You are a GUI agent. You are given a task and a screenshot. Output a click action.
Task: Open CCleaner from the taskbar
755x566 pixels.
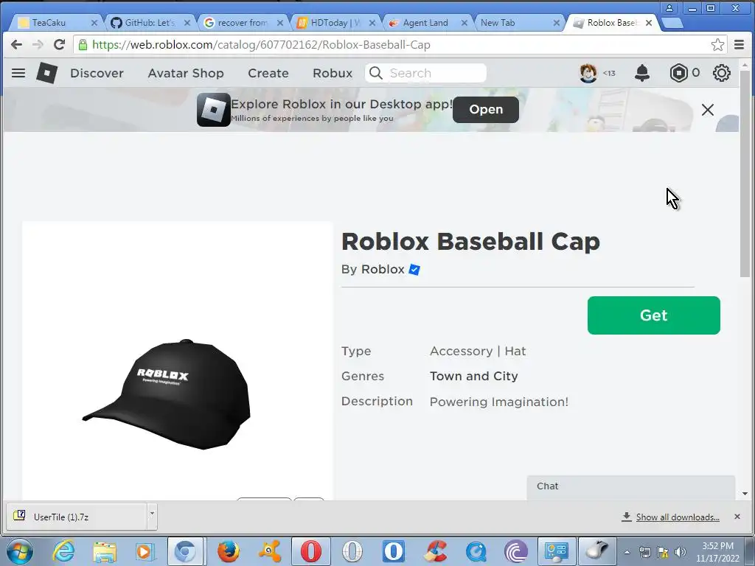pyautogui.click(x=435, y=551)
